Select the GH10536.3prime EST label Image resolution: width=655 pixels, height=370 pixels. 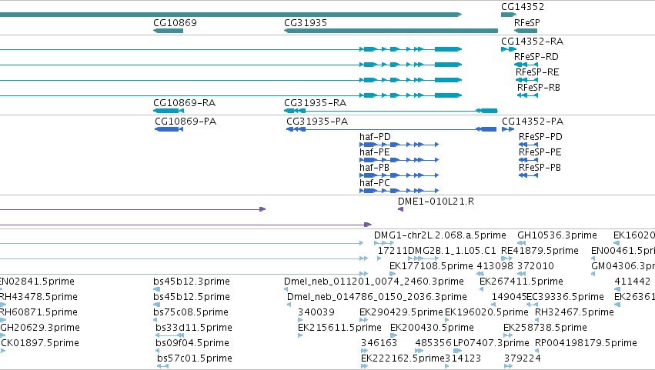[x=557, y=235]
